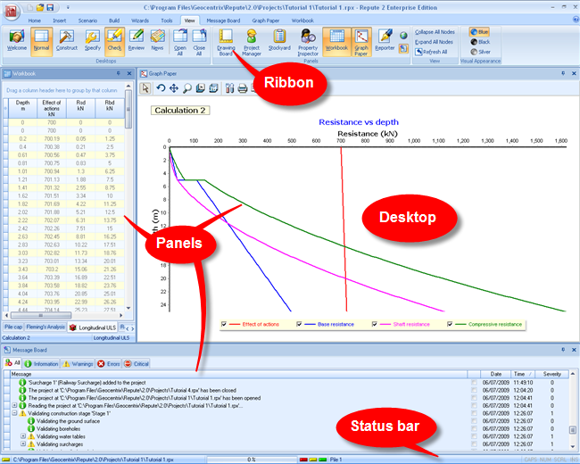Screen dimensions: 580x464
Task: Open the Scenario ribbon tab
Action: pos(87,21)
